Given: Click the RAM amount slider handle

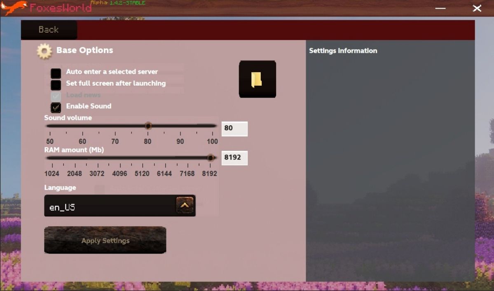Looking at the screenshot, I should (x=211, y=158).
